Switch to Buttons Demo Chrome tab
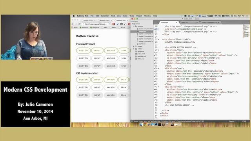 (105, 20)
